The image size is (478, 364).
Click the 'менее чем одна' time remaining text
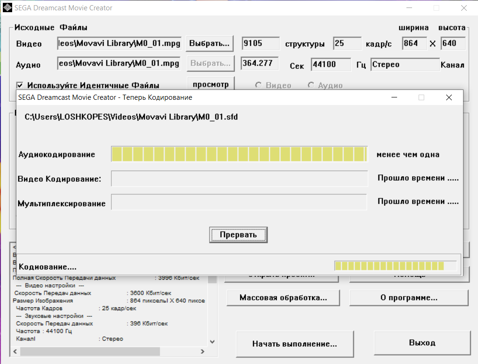coord(408,155)
